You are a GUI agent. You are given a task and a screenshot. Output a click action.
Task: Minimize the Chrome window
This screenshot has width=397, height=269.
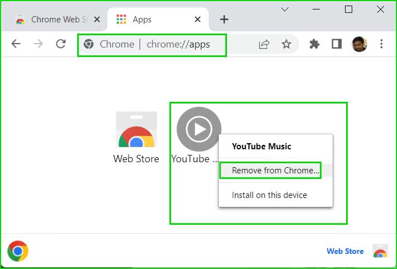pyautogui.click(x=316, y=10)
